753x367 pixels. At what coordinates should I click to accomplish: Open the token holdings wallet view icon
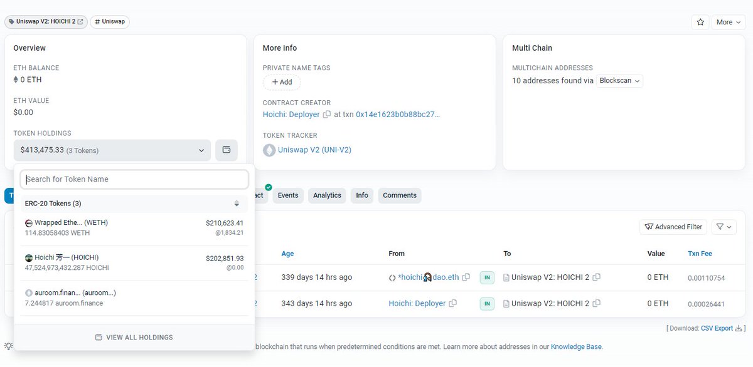227,150
